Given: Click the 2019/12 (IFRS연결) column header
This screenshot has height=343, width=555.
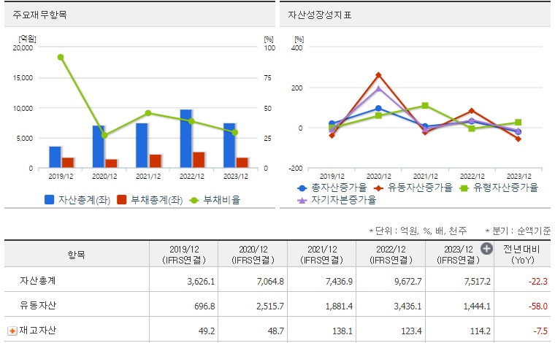Looking at the screenshot, I should [184, 255].
